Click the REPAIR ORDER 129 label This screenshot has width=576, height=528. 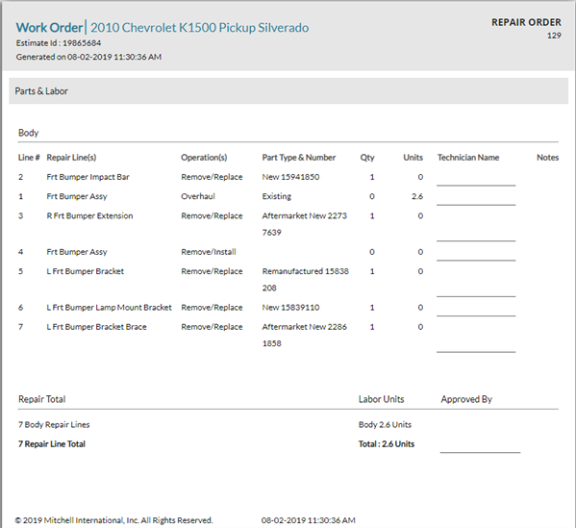coord(526,28)
